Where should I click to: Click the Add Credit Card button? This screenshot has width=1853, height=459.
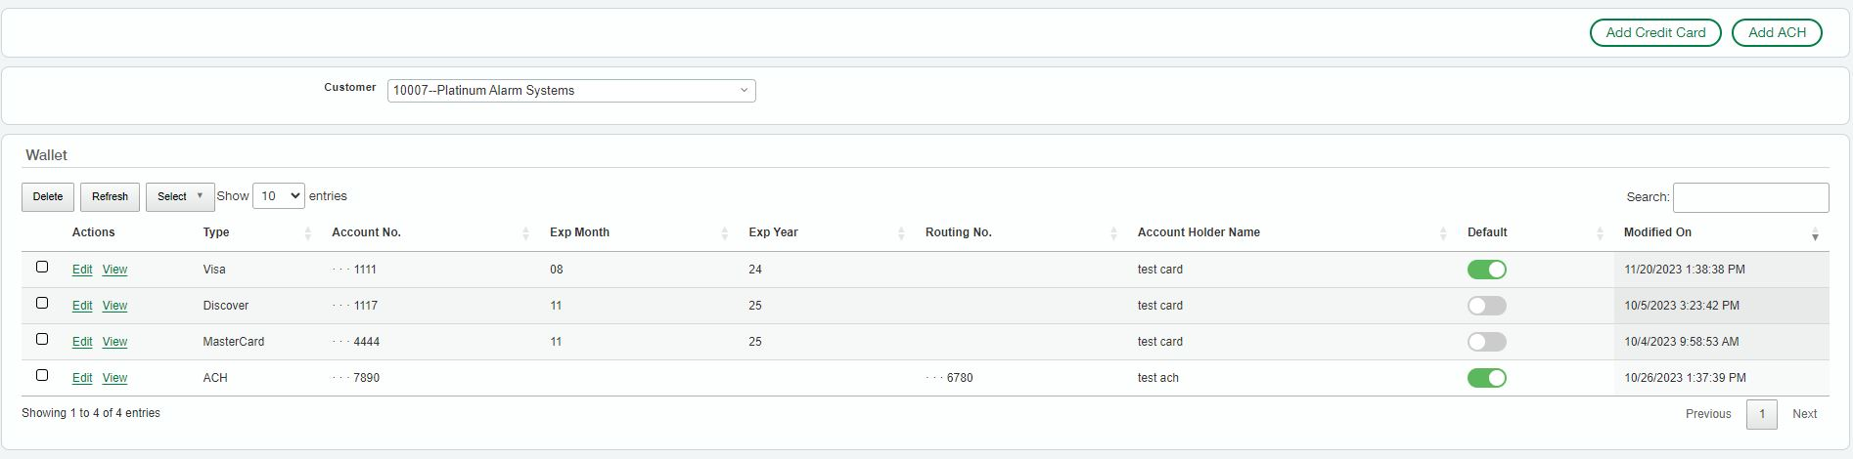[x=1654, y=32]
